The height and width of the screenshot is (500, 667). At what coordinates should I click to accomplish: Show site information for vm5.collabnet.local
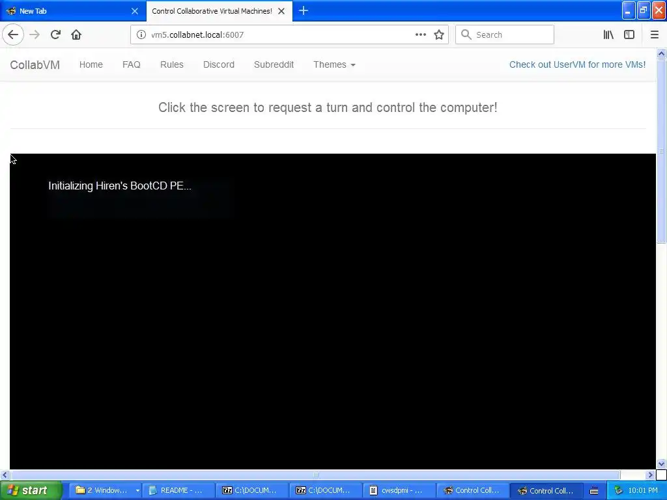click(141, 35)
